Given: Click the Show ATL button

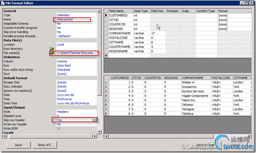Looking at the screenshot, I should coord(45,145).
